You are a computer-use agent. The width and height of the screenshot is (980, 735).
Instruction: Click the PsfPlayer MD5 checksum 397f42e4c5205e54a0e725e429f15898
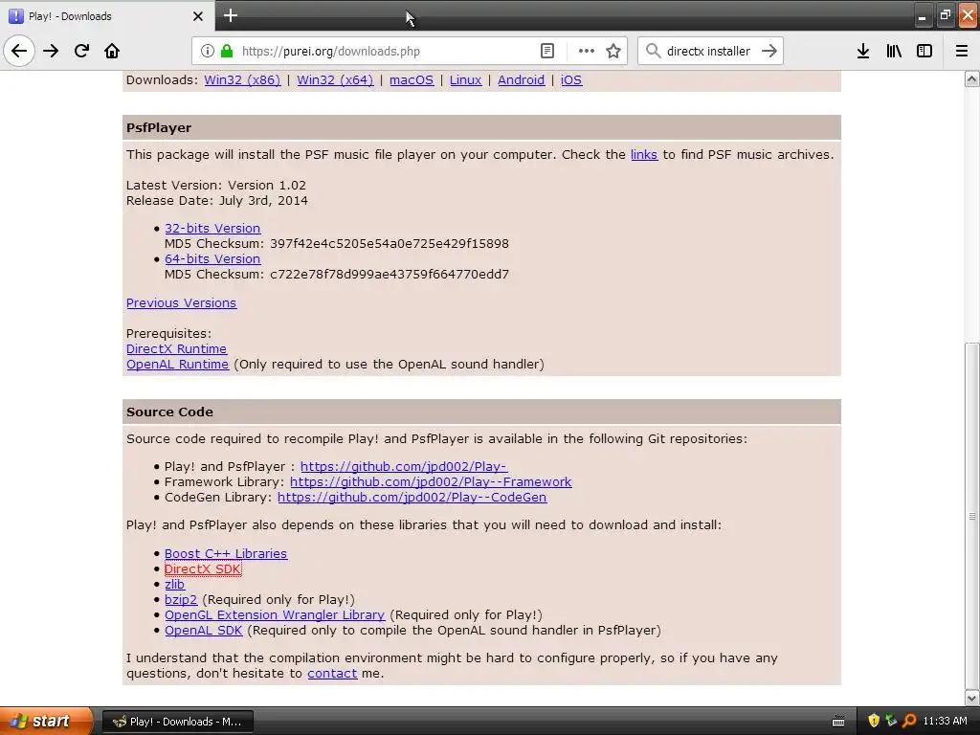pyautogui.click(x=389, y=244)
